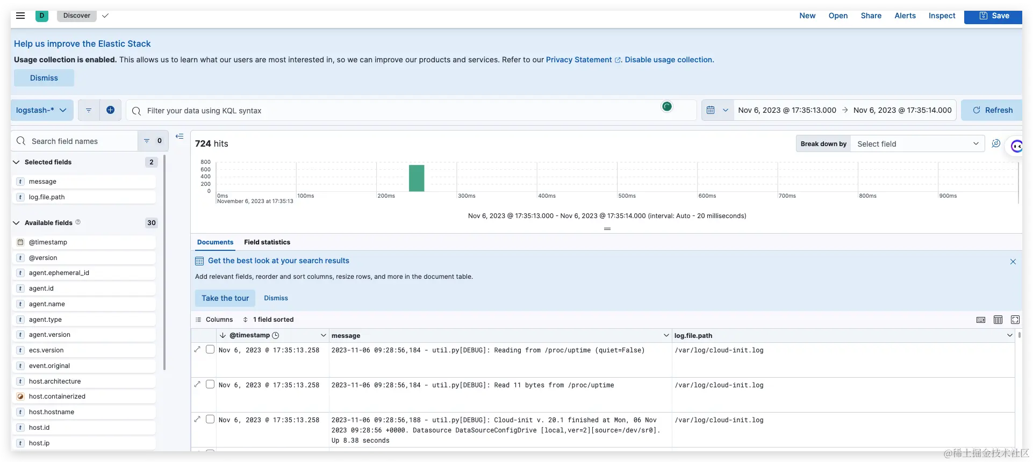Image resolution: width=1033 pixels, height=462 pixels.
Task: Click the end date Nov 6 17:35:14.000
Action: [902, 110]
